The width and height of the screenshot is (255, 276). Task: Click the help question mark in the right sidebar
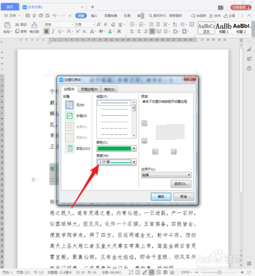click(249, 68)
